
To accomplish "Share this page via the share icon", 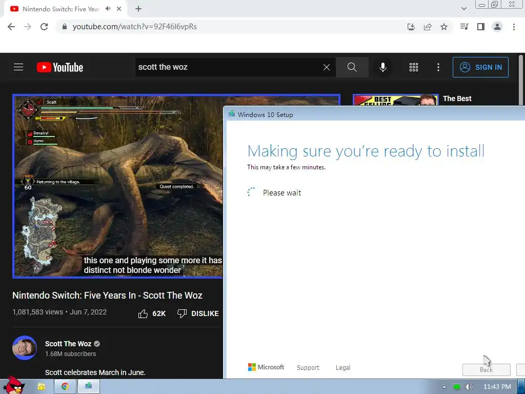I will pyautogui.click(x=428, y=27).
